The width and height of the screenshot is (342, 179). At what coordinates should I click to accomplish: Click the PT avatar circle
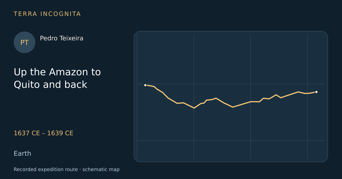(x=25, y=42)
